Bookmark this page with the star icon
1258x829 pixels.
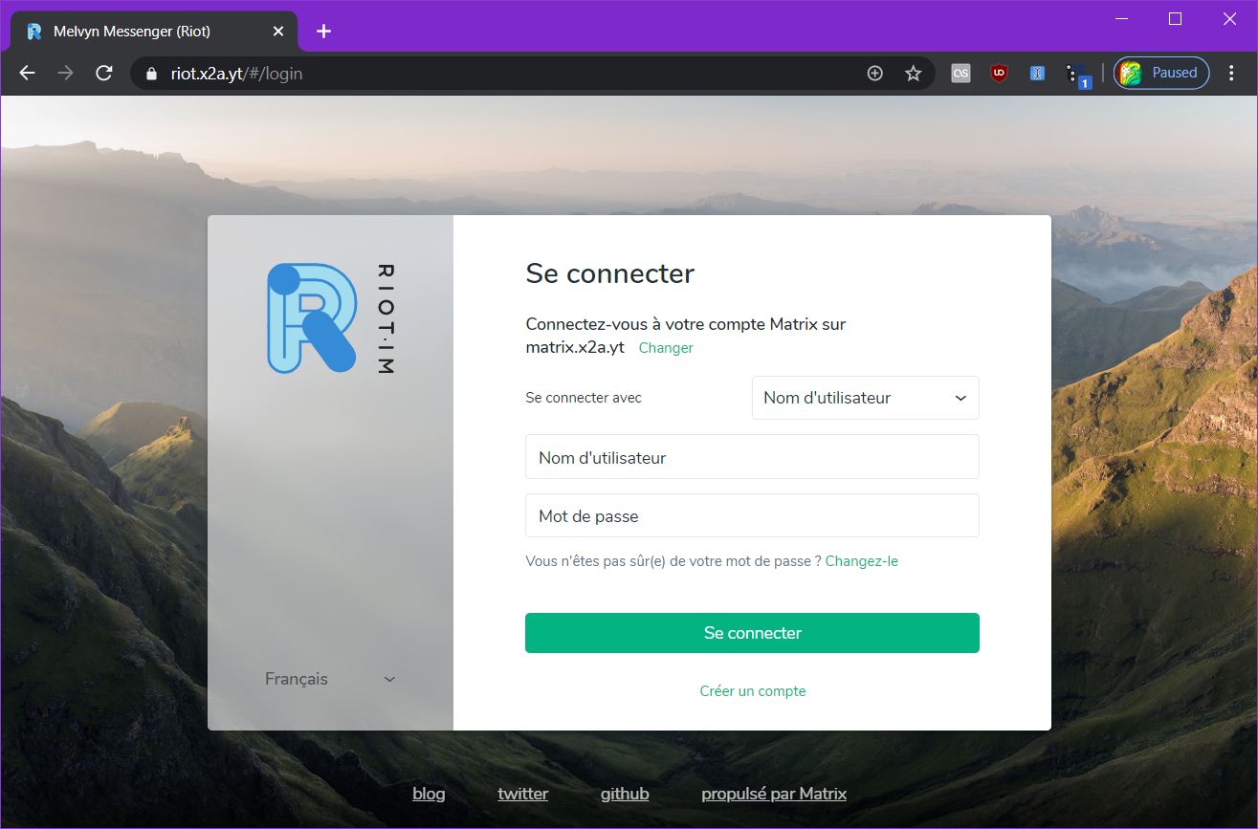(x=913, y=74)
